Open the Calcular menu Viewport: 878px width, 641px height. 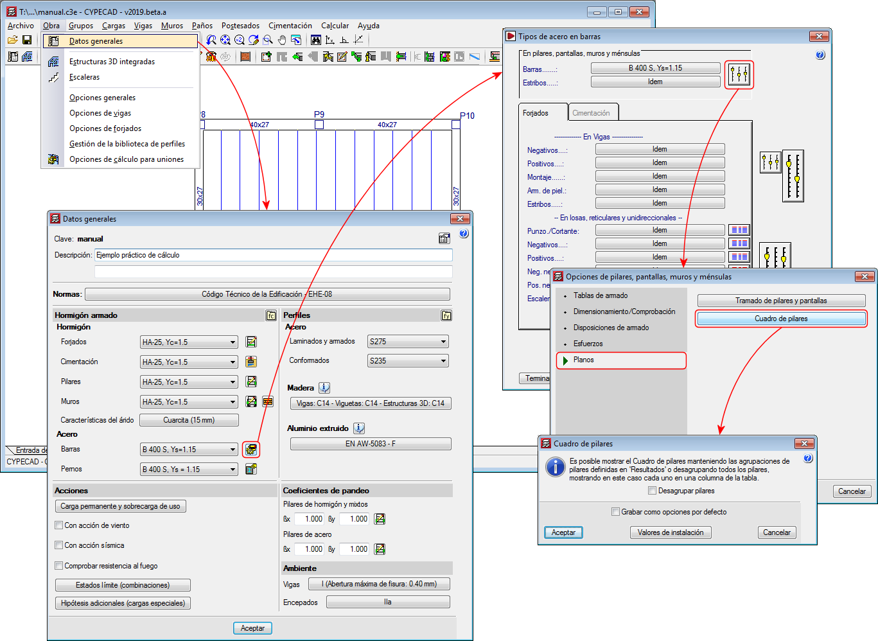[335, 26]
